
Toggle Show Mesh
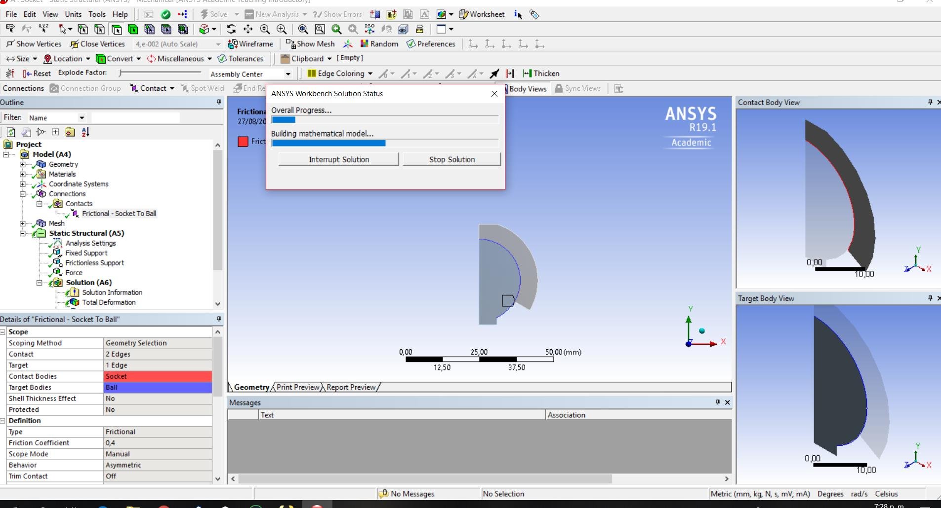[310, 44]
